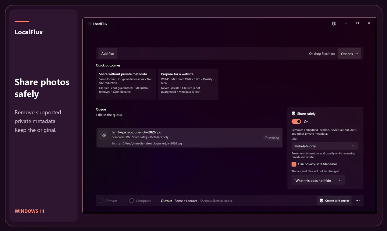Click the Add files button

(108, 54)
